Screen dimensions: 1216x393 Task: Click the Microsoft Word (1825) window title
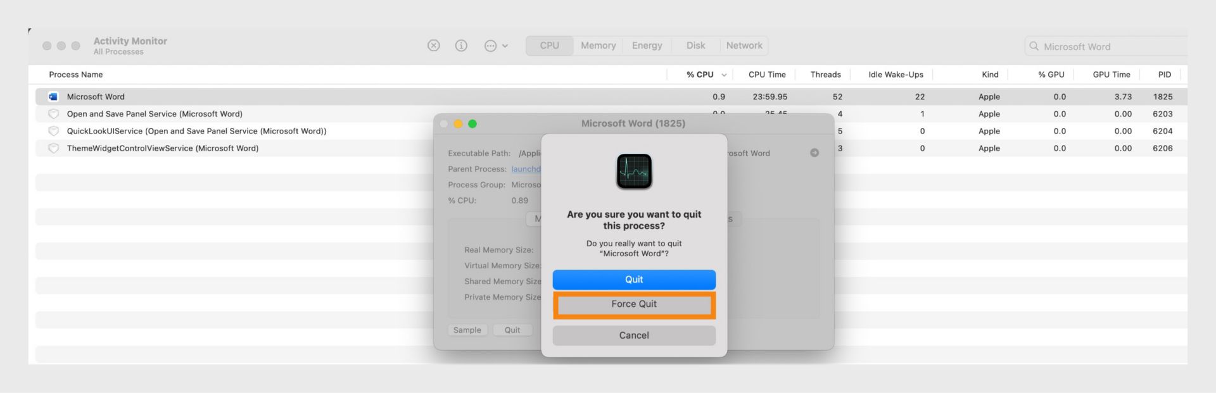[x=633, y=123]
